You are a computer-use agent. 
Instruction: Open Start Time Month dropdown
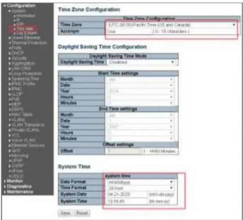[x=140, y=79]
